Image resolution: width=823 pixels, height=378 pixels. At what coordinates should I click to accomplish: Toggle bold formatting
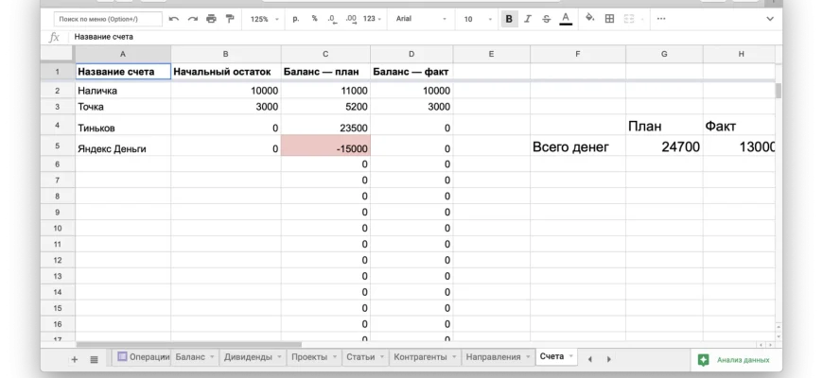click(x=510, y=19)
